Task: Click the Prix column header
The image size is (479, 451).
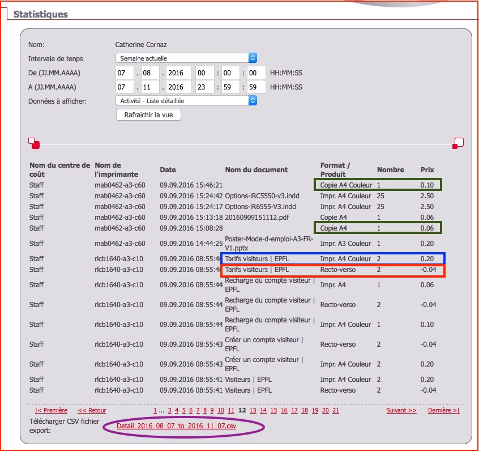Action: [427, 169]
